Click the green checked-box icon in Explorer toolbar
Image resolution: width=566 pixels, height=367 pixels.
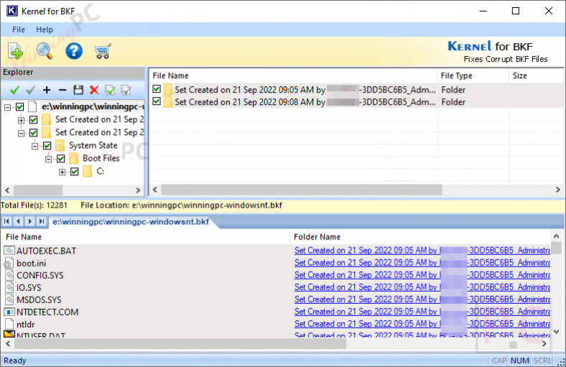[110, 90]
